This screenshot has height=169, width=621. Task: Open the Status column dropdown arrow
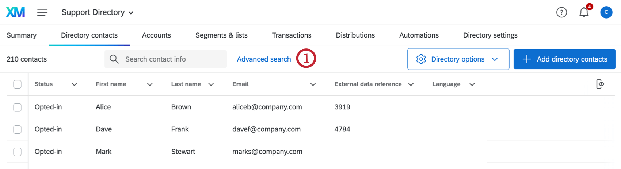point(74,84)
